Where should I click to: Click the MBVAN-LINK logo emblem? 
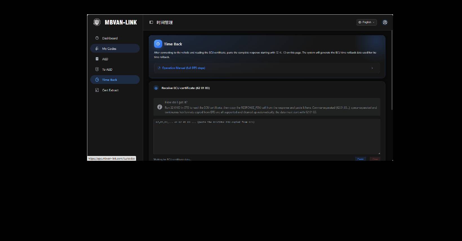[97, 22]
